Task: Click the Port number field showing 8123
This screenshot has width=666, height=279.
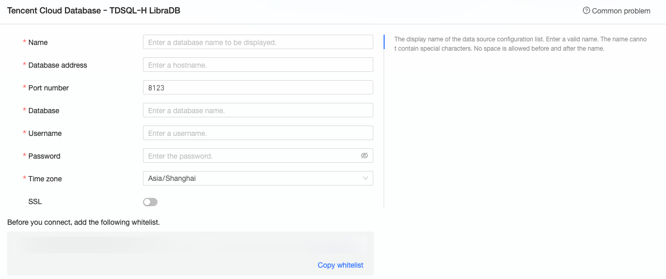Action: tap(258, 87)
